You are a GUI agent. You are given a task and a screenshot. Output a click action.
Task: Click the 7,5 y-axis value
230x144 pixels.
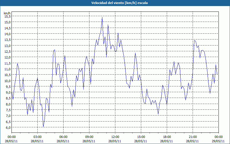tap(8, 110)
